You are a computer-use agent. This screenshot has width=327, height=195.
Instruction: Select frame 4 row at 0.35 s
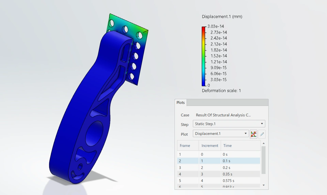click(x=219, y=174)
